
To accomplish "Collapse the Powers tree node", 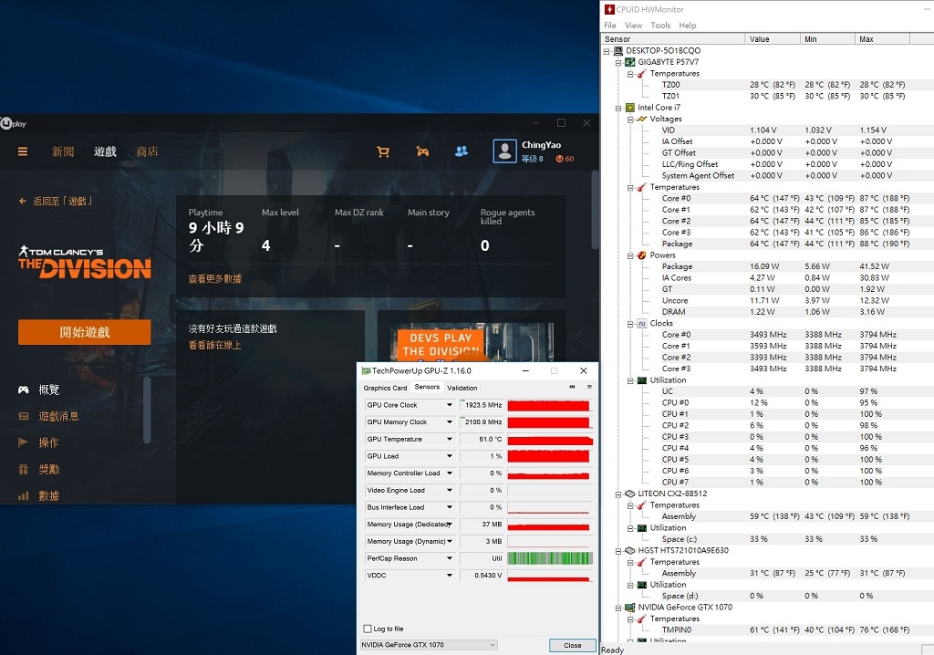I will tap(630, 255).
